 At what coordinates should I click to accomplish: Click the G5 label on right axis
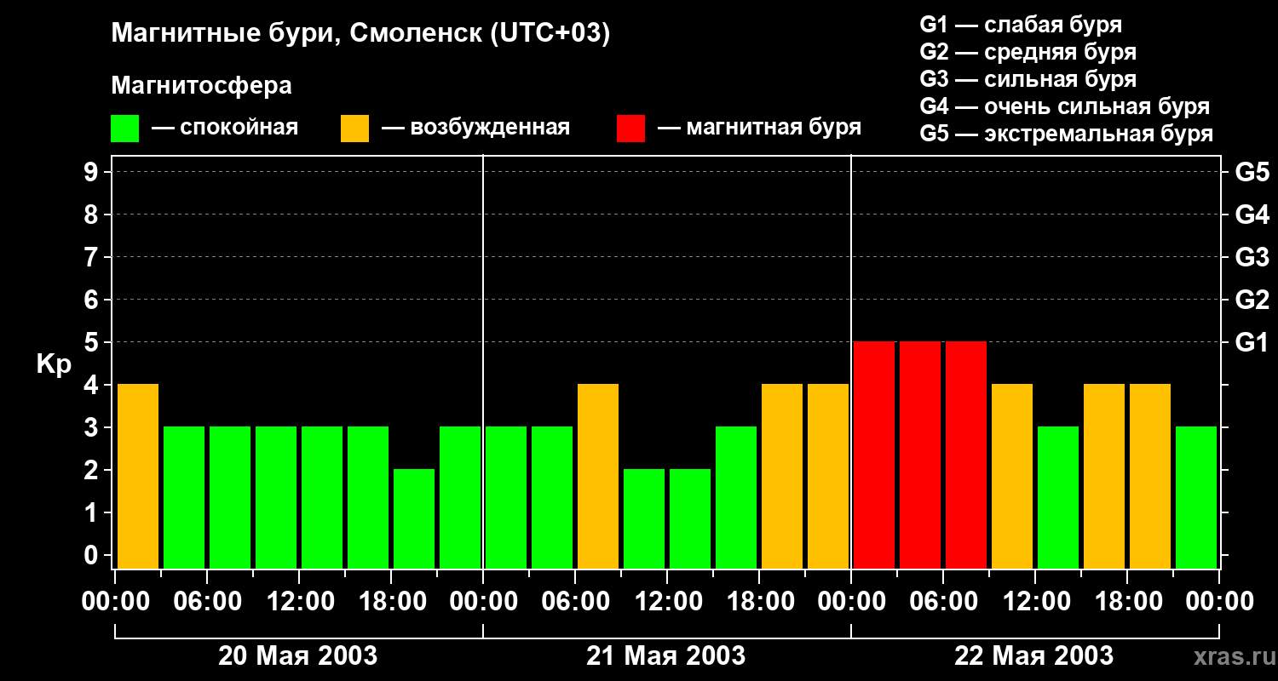1252,172
